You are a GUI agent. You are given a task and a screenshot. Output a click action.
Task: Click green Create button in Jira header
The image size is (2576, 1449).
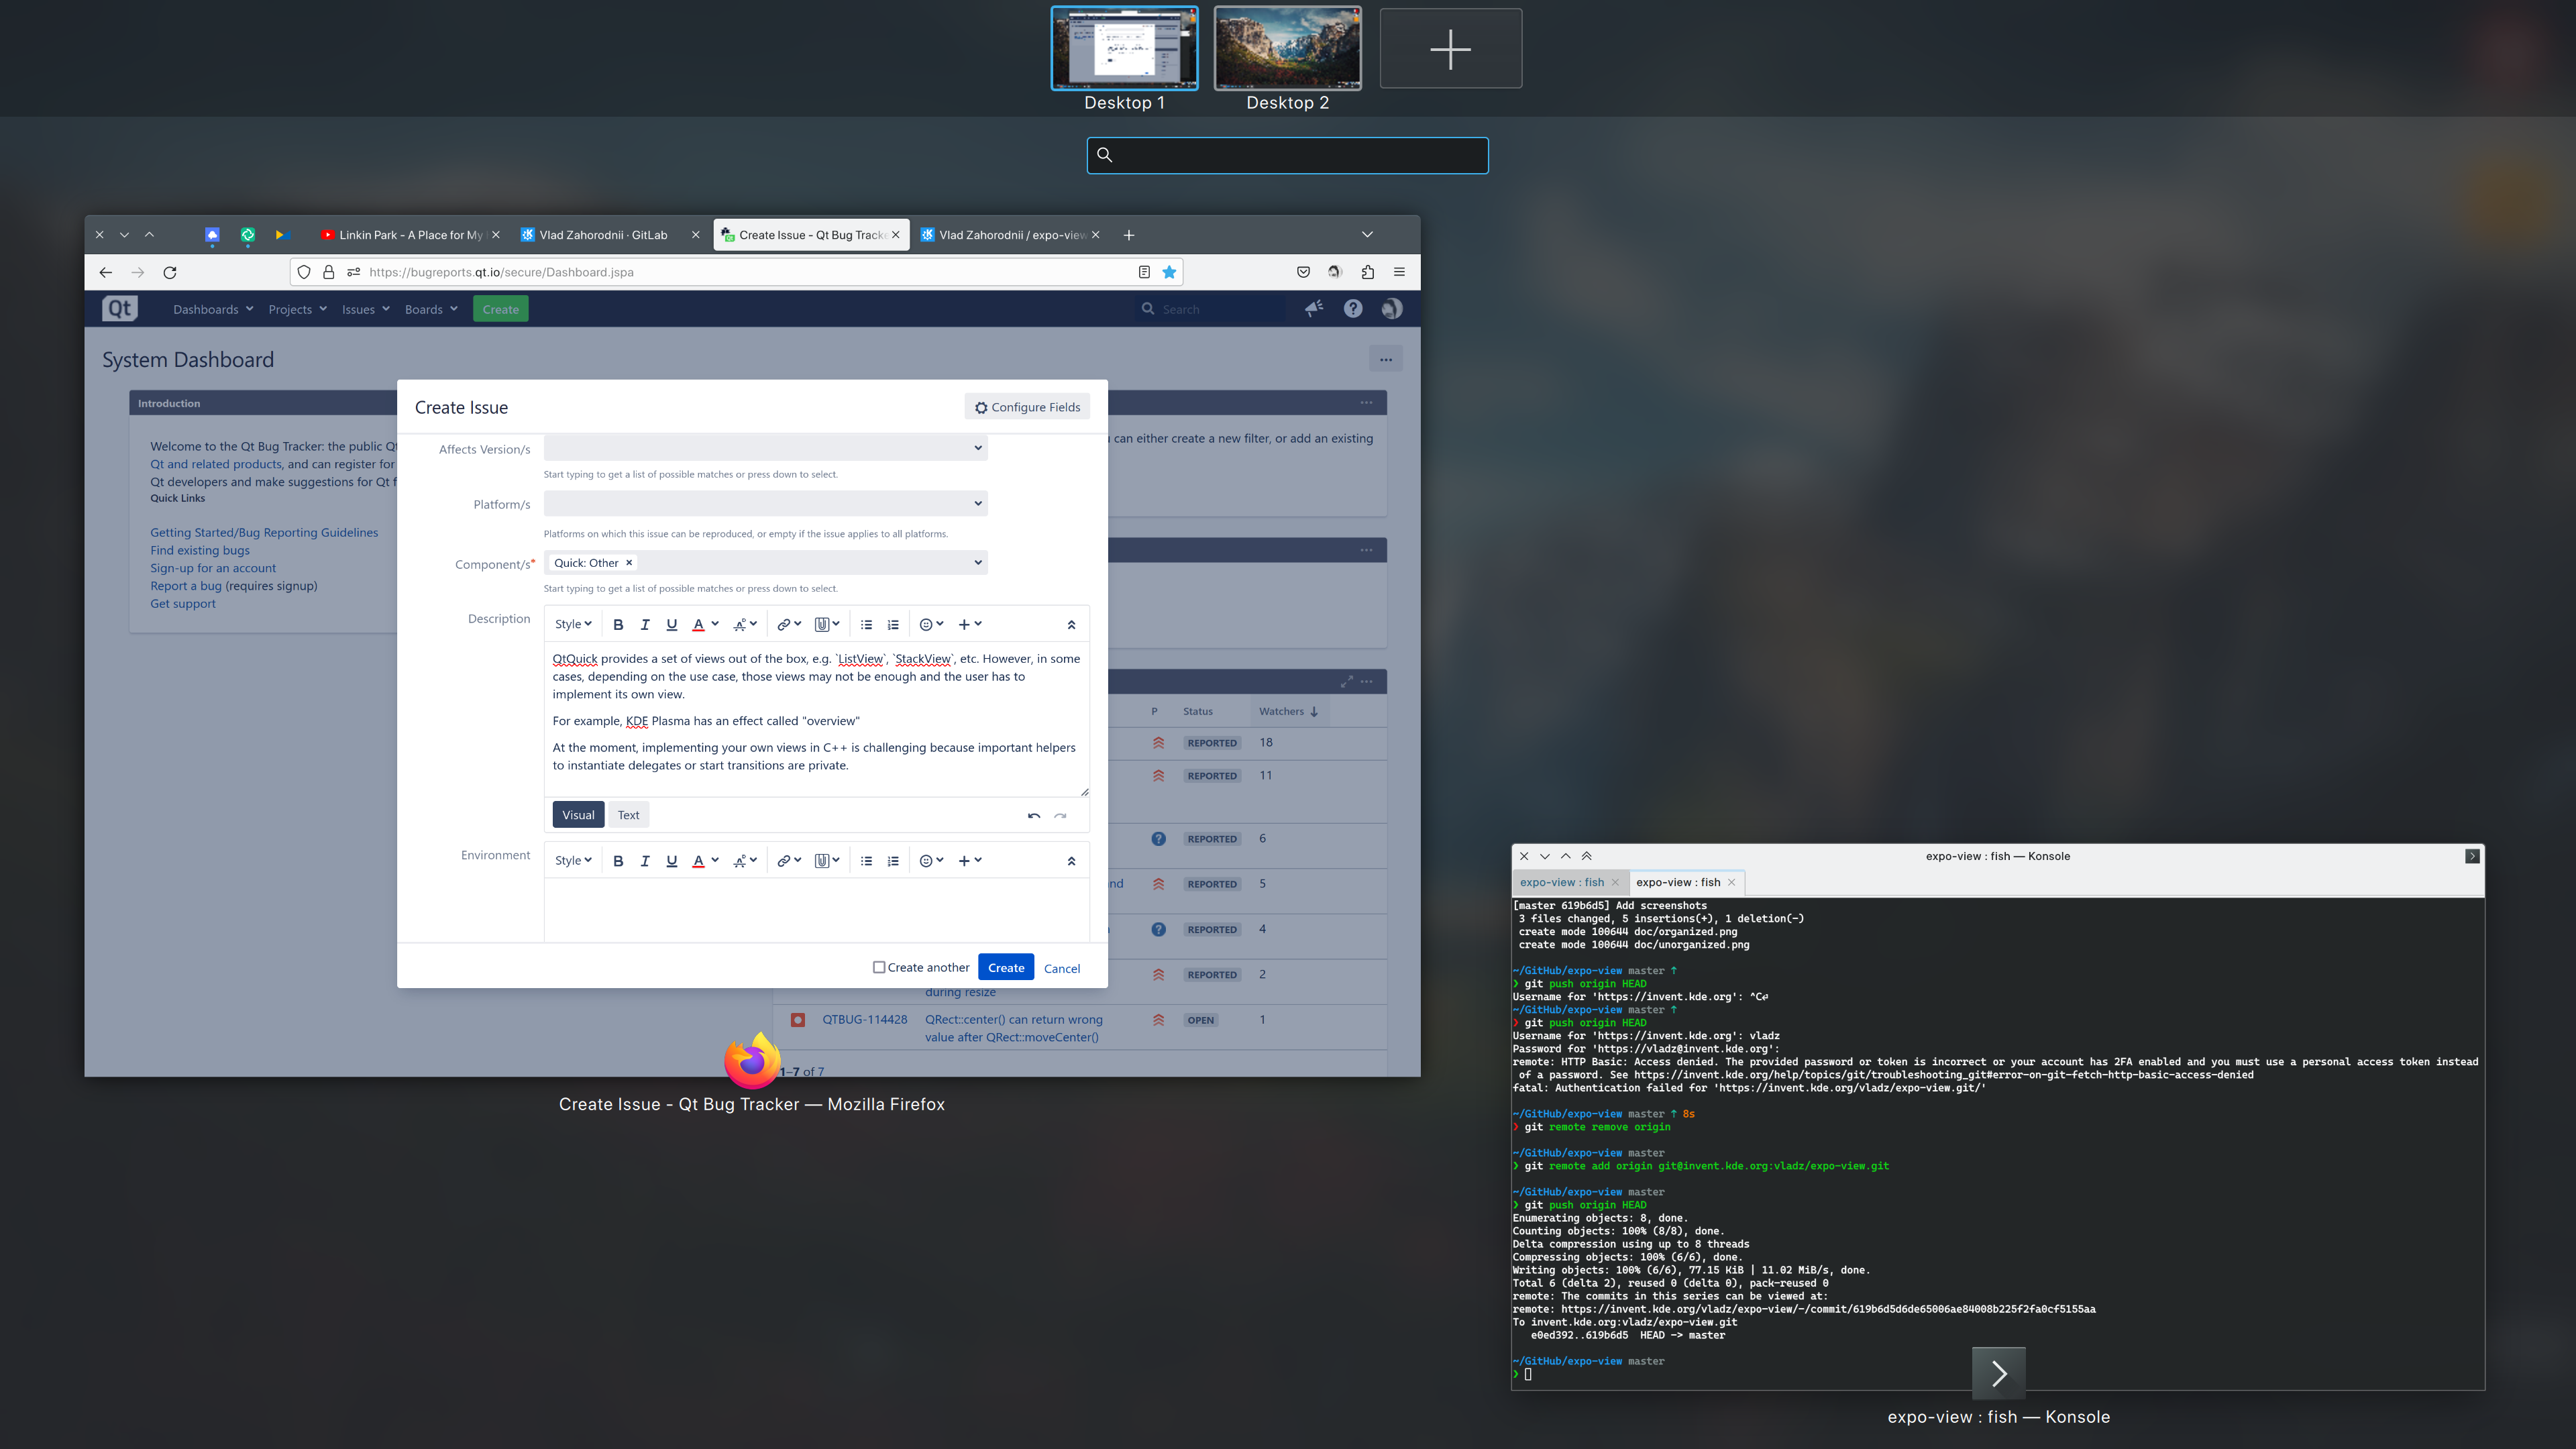point(500,309)
